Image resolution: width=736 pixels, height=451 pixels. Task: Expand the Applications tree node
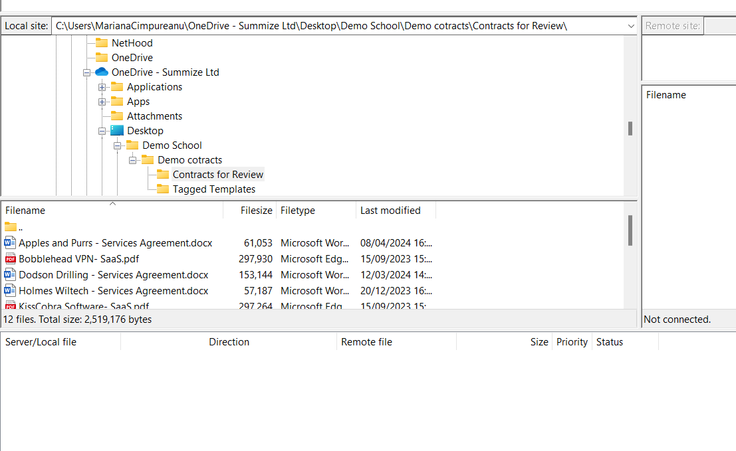[x=102, y=86]
